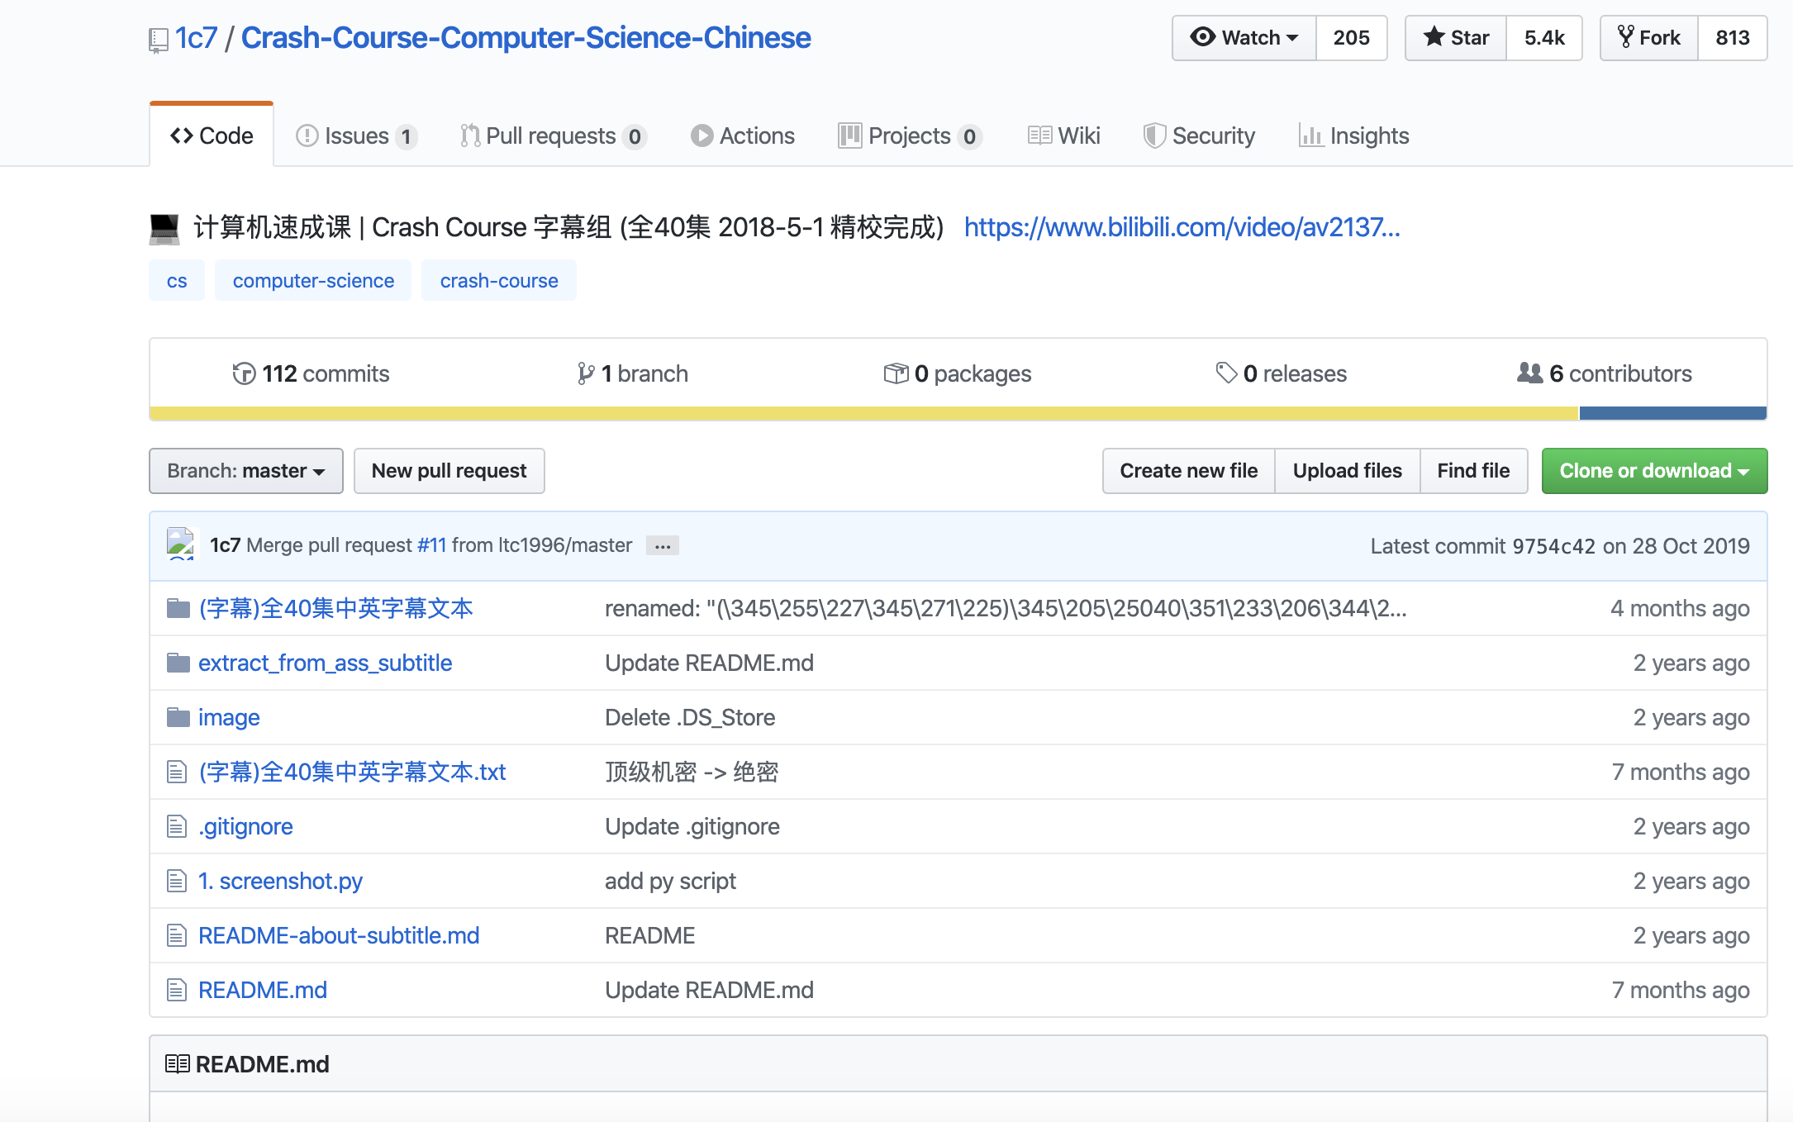Click the 205 watchers count
The height and width of the screenshot is (1122, 1793).
1352,38
